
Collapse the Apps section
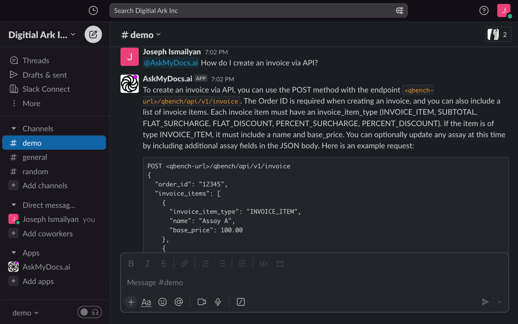(x=14, y=253)
